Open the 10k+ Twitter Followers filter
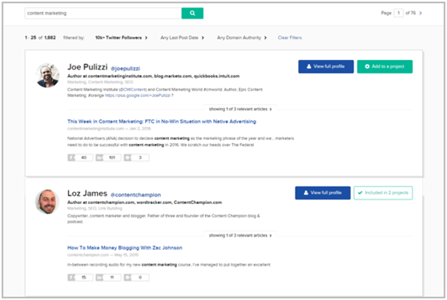The height and width of the screenshot is (300, 447). (x=121, y=38)
